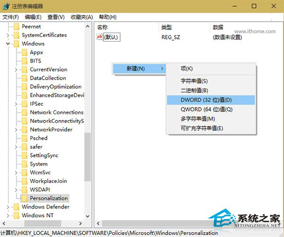
Task: Click the Registry Editor app icon in title bar
Action: point(6,6)
